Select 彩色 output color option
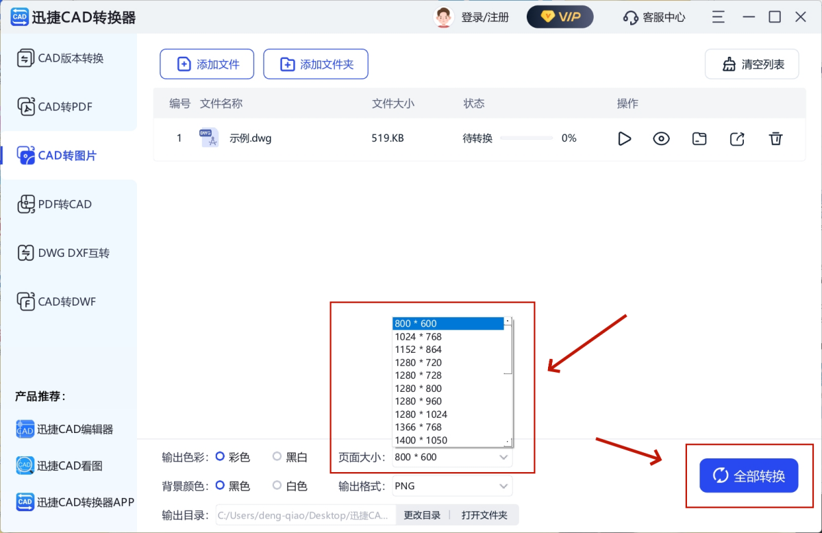Screen dimensions: 822x533 (233, 457)
